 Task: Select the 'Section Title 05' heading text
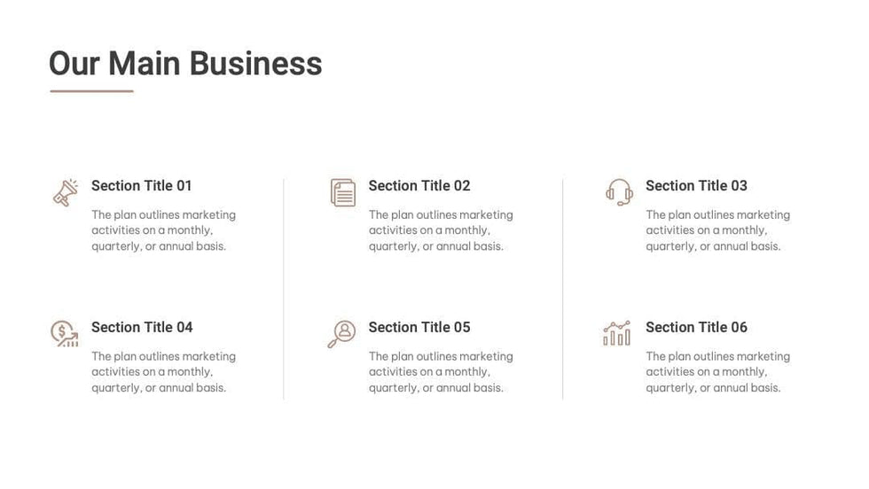pyautogui.click(x=419, y=328)
